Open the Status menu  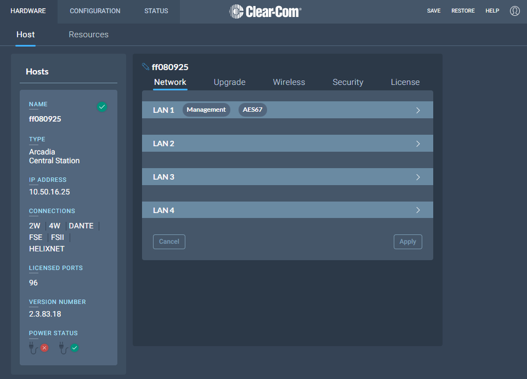[156, 11]
